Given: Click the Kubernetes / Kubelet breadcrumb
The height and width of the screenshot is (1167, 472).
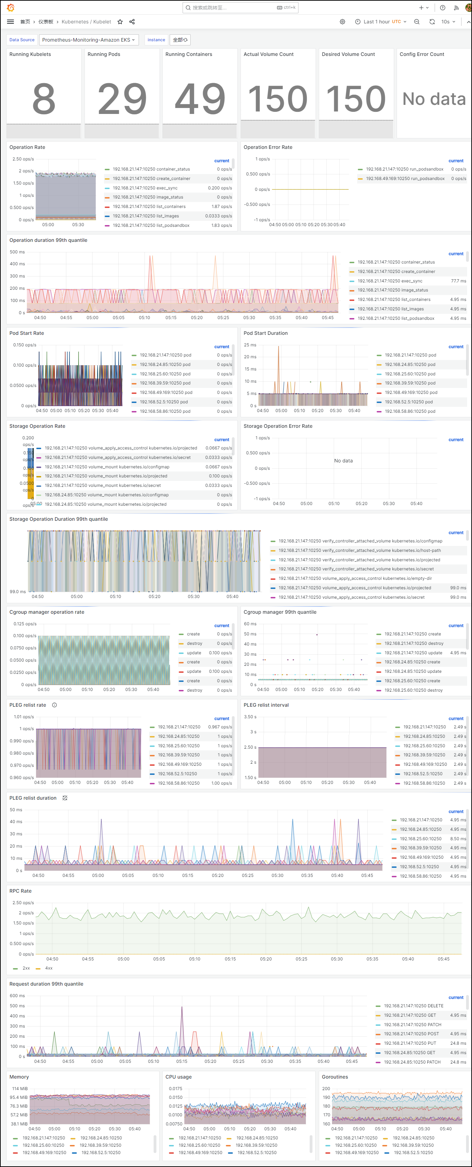Looking at the screenshot, I should click(87, 22).
